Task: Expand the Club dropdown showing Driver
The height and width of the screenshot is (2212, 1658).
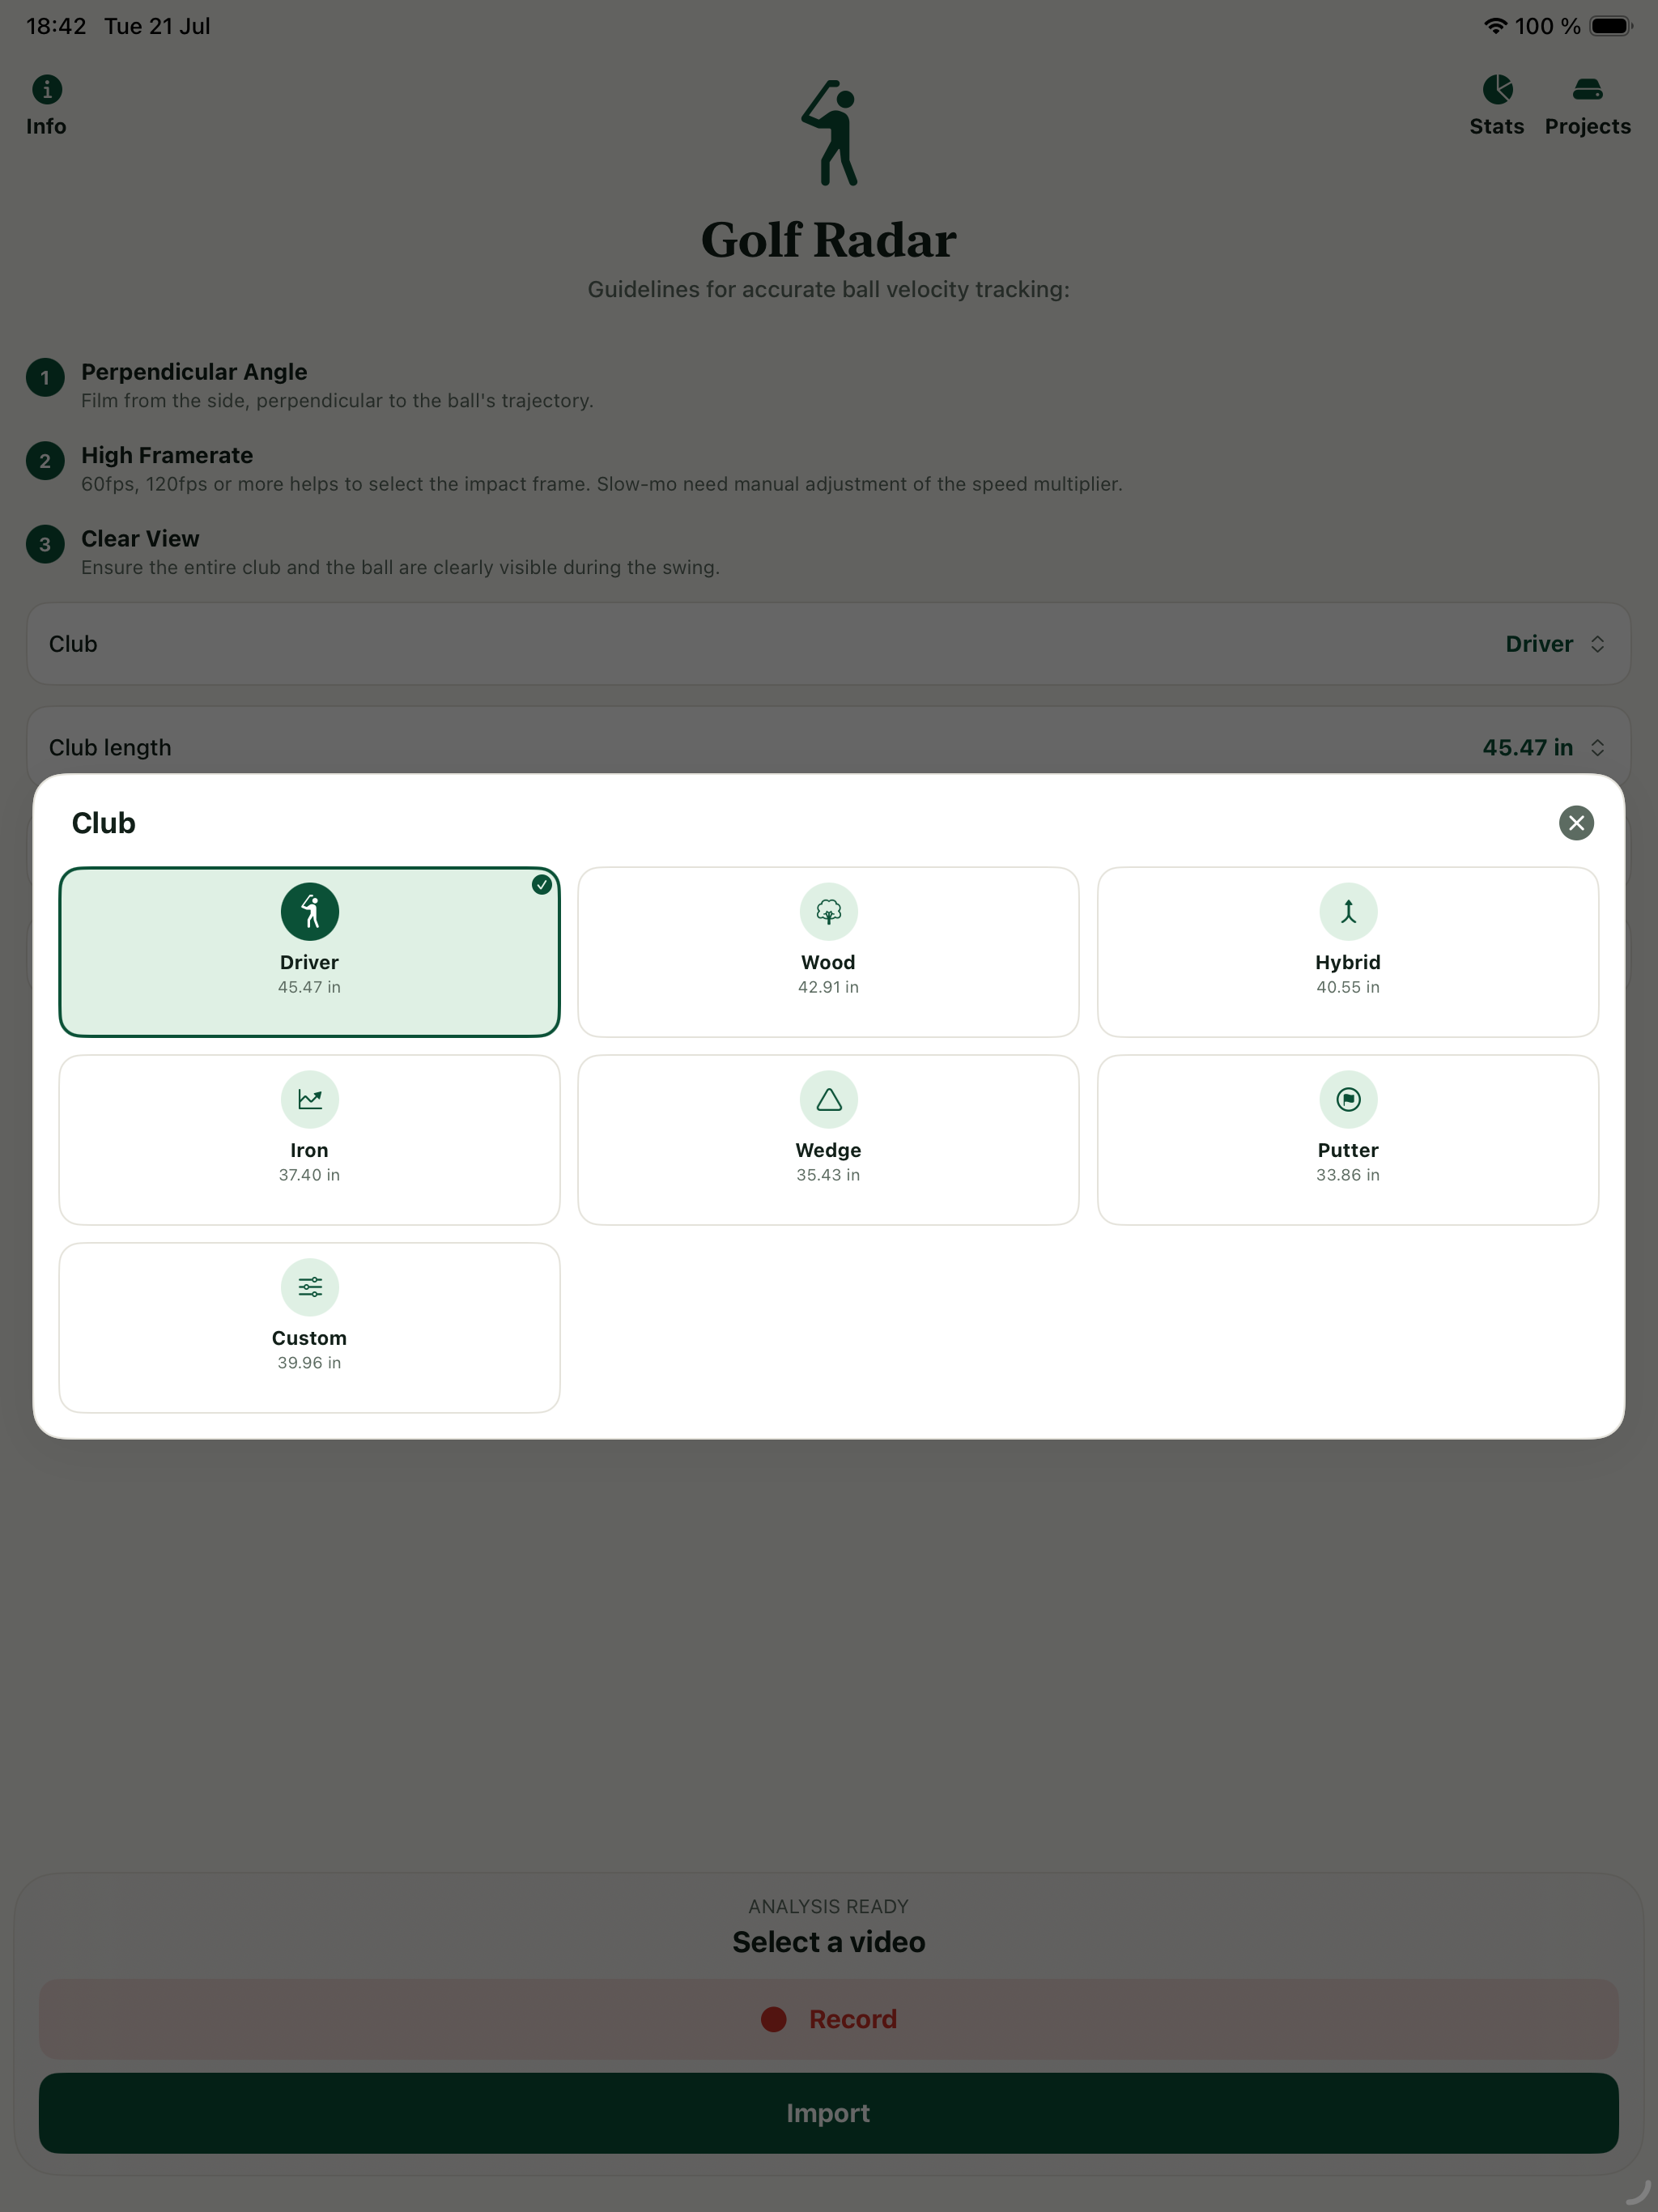Action: [x=829, y=644]
